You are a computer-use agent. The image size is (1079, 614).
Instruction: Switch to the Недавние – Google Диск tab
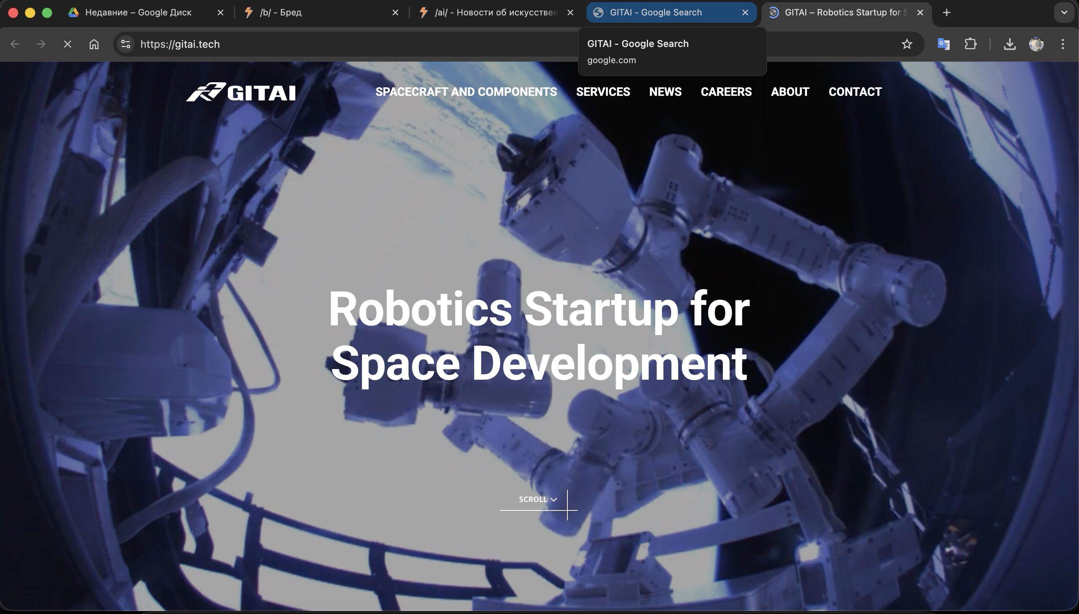pyautogui.click(x=139, y=12)
